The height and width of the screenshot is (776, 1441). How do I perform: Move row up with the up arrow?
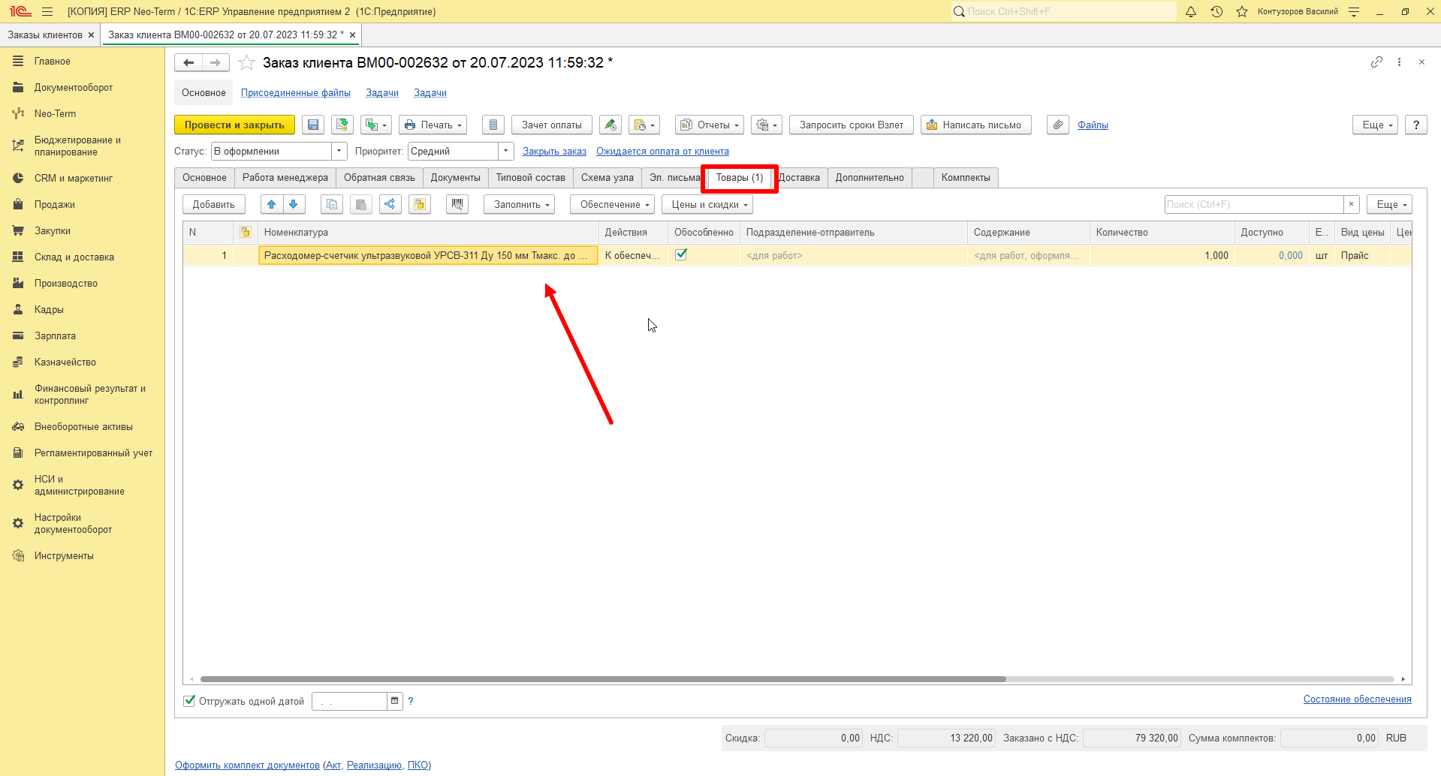(272, 204)
